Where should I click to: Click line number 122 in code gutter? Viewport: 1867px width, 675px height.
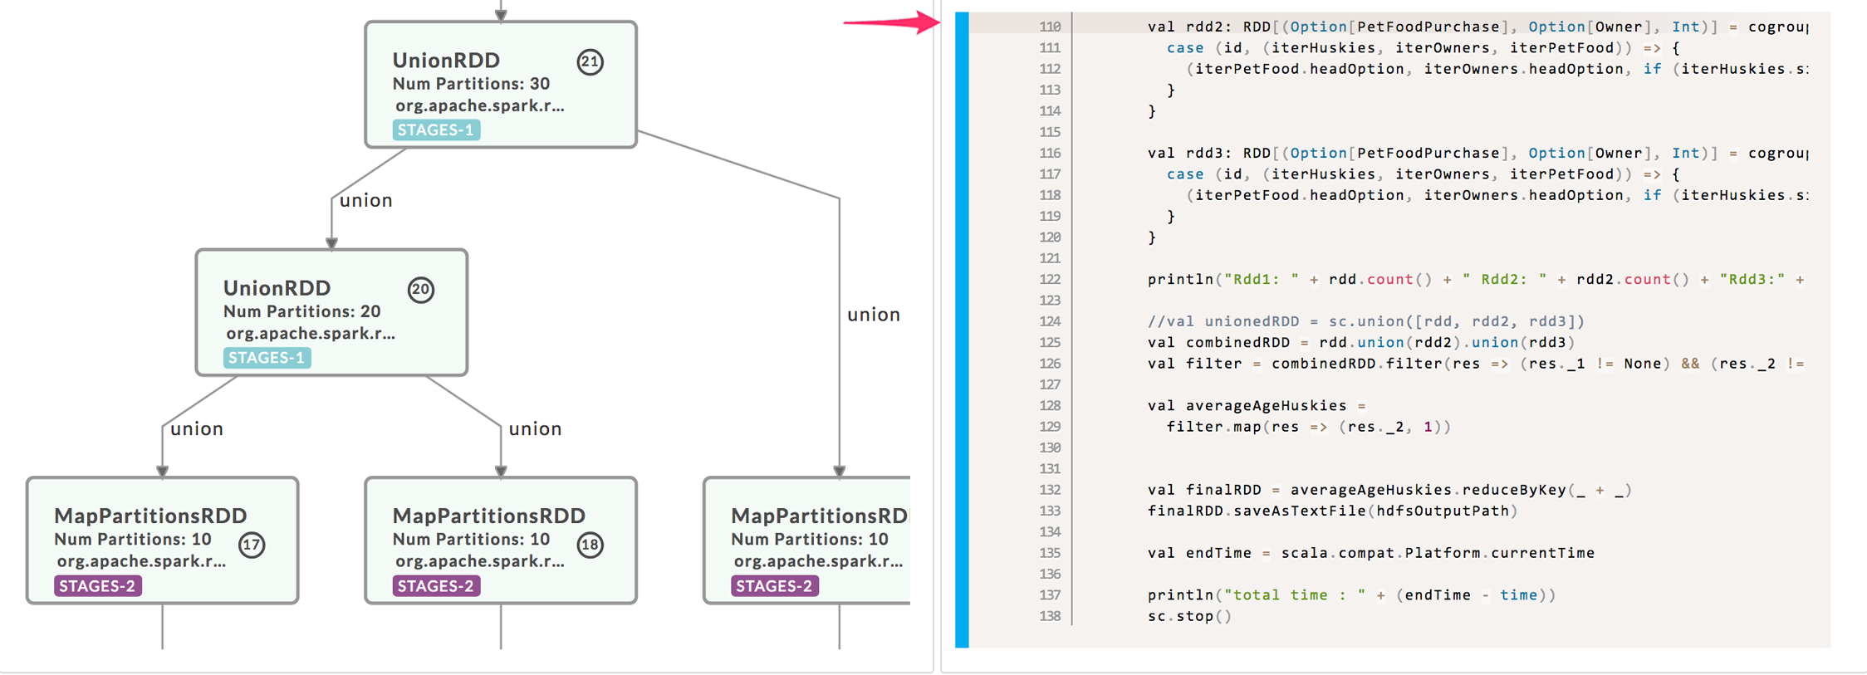click(x=1050, y=279)
